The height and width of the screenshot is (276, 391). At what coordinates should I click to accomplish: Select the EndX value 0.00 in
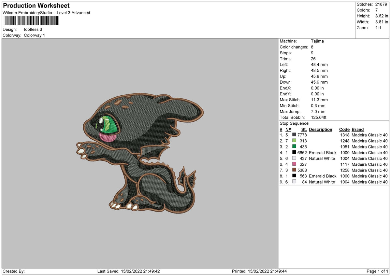click(317, 88)
